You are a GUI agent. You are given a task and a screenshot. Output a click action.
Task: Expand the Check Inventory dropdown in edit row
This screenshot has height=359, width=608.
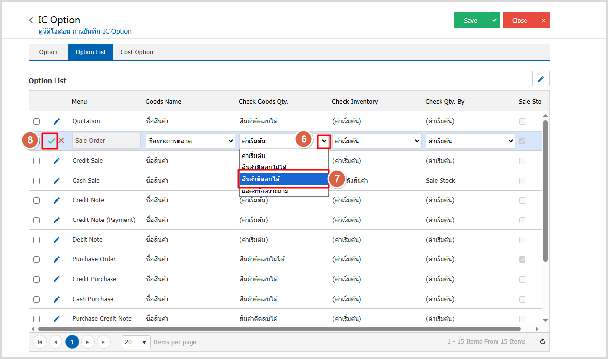click(377, 141)
